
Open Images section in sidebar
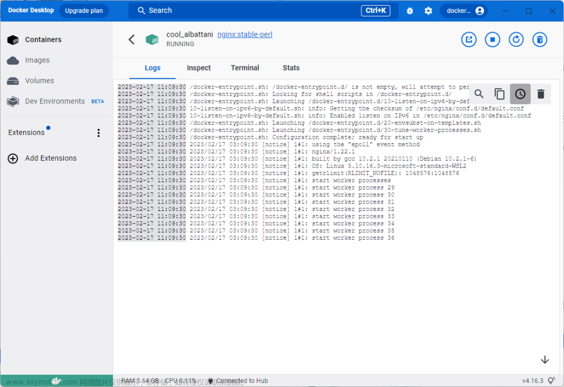28,60
